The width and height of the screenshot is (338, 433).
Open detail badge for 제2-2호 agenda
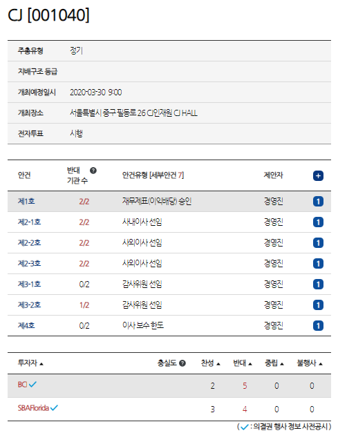pos(318,242)
